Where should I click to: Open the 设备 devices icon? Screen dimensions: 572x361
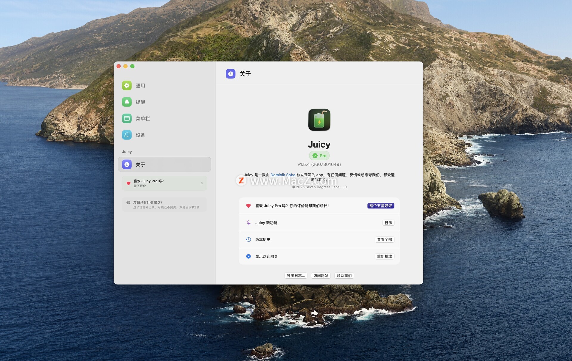point(127,135)
